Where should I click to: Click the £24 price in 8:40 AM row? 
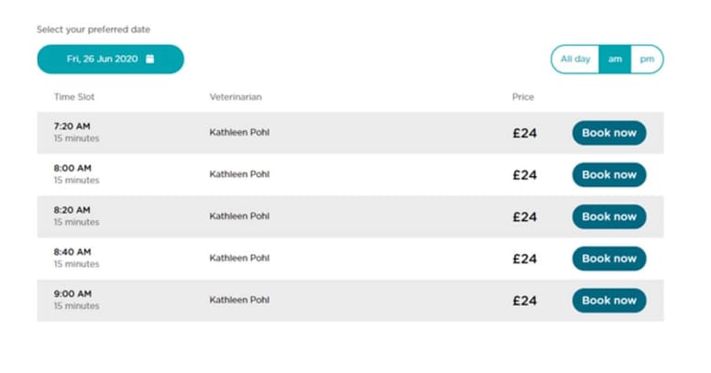[x=525, y=259]
